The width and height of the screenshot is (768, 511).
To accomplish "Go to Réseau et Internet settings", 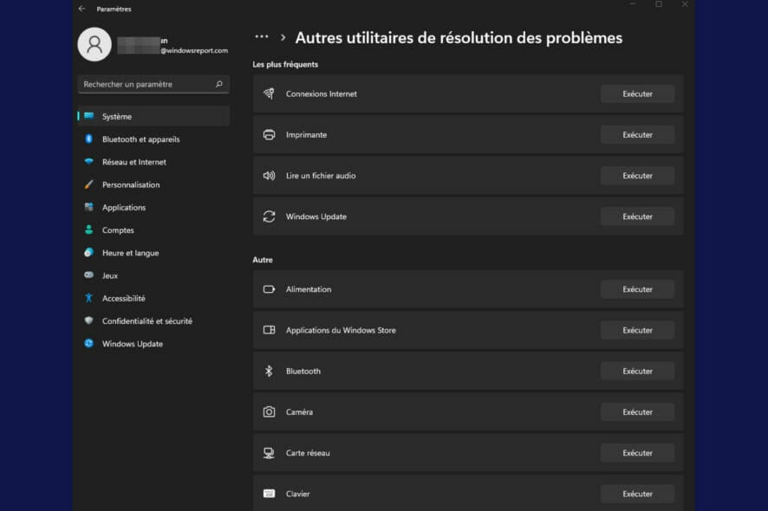I will [153, 162].
